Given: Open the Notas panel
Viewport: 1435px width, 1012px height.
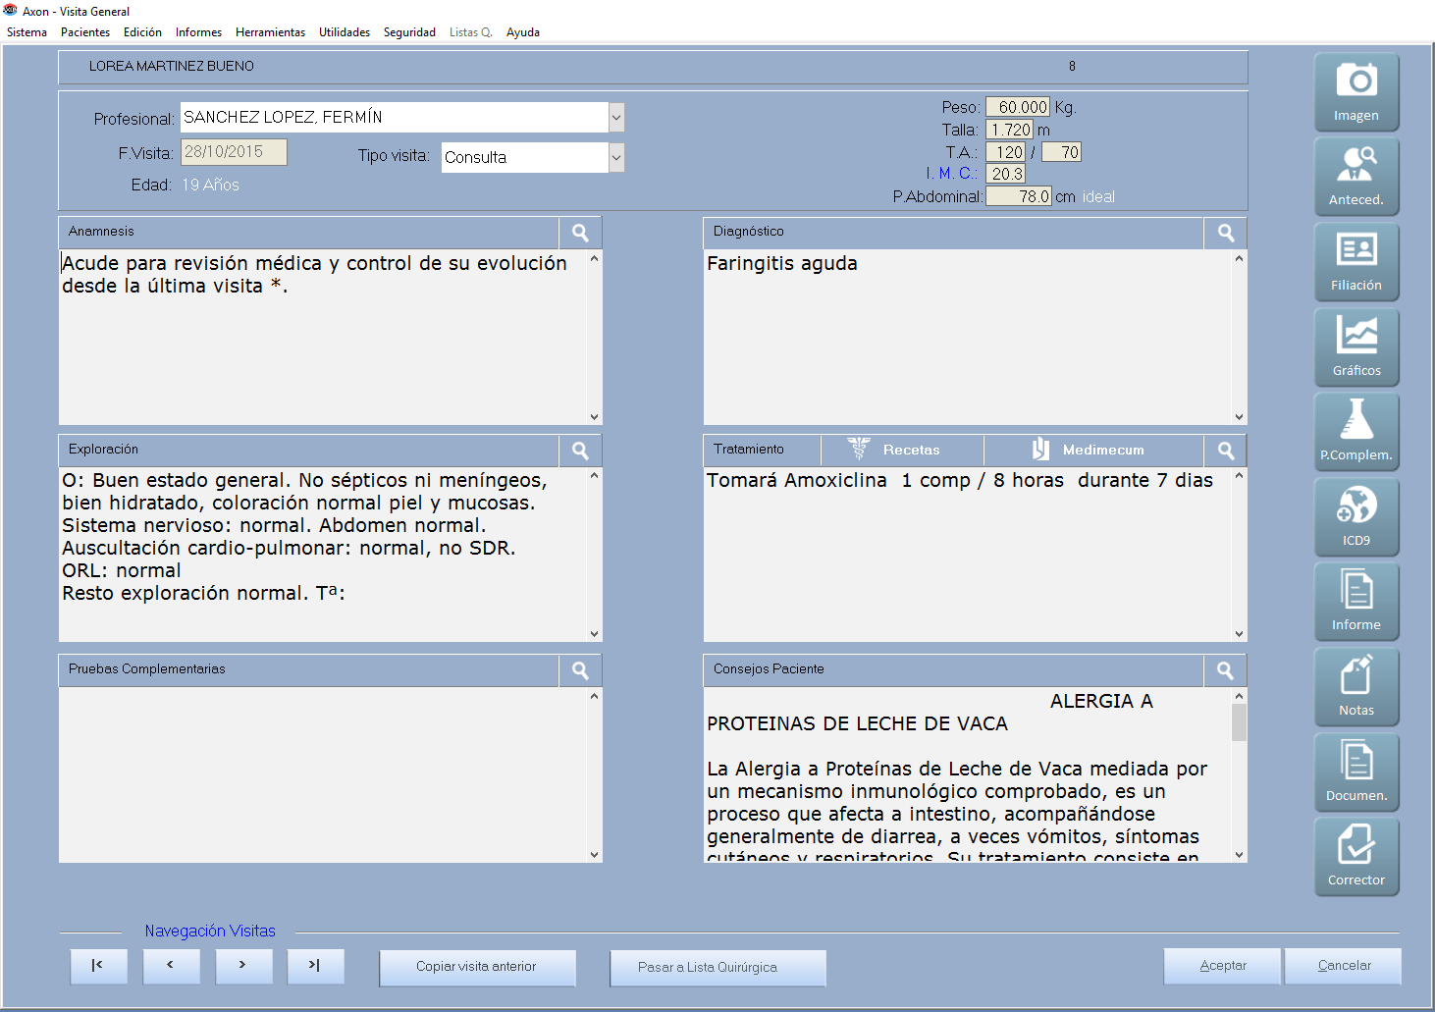Looking at the screenshot, I should [1355, 687].
